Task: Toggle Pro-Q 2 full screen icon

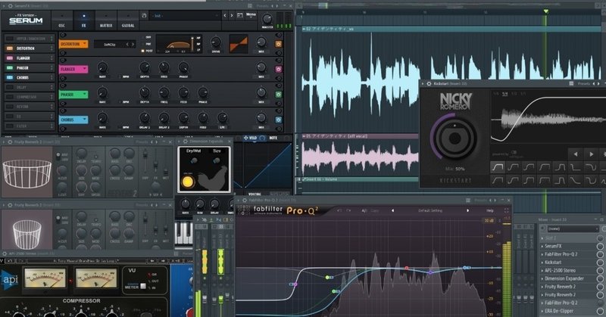Action: [x=506, y=210]
